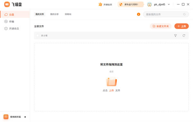The image size is (193, 122).
Task: Click the search magnifier icon
Action: pyautogui.click(x=184, y=14)
